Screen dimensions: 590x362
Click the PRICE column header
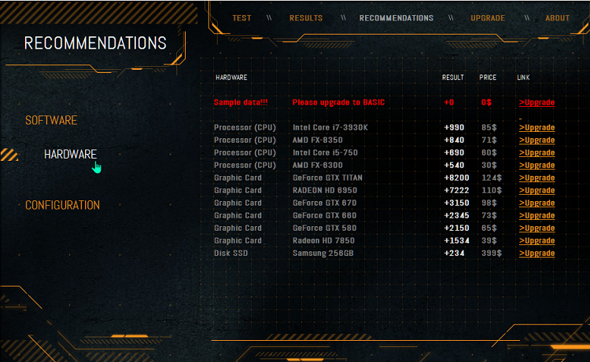(x=488, y=78)
